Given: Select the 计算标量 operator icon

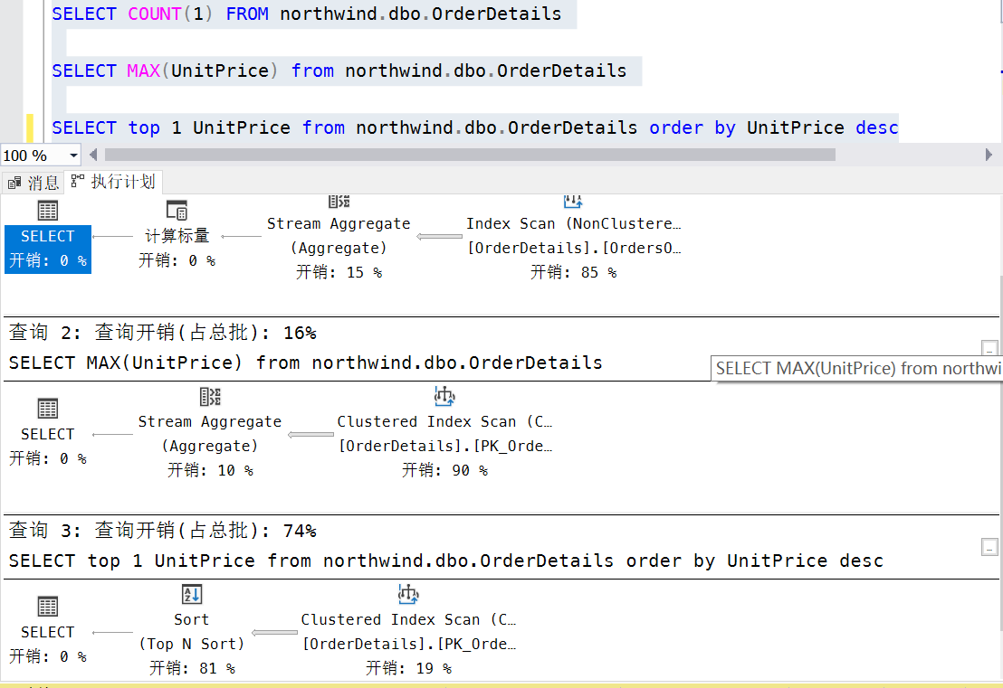Looking at the screenshot, I should (177, 211).
